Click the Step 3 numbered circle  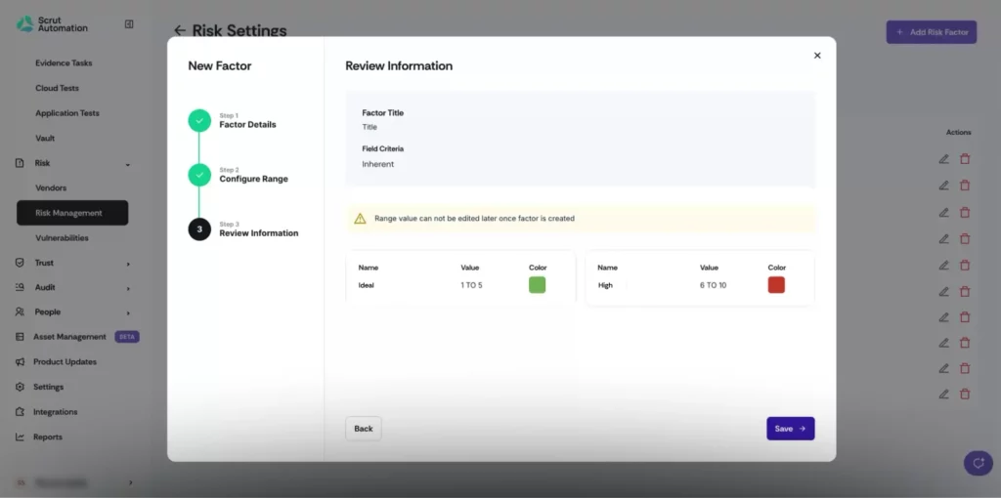[x=199, y=229]
